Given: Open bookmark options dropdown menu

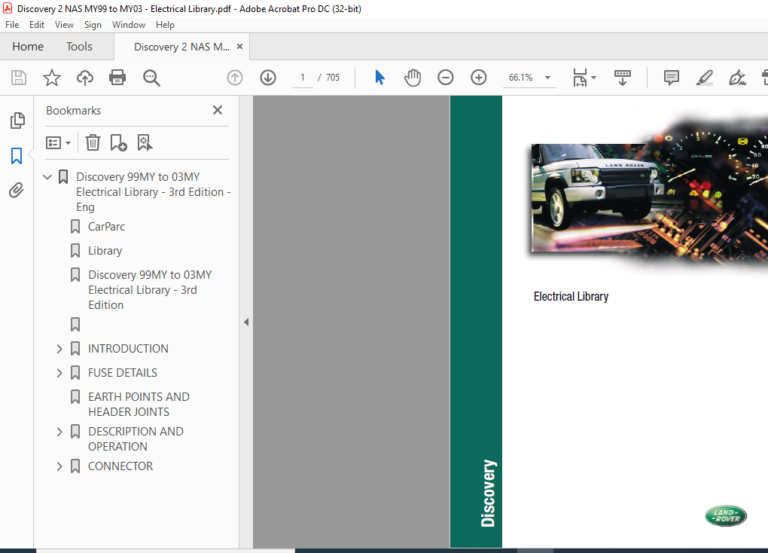Looking at the screenshot, I should coord(58,142).
